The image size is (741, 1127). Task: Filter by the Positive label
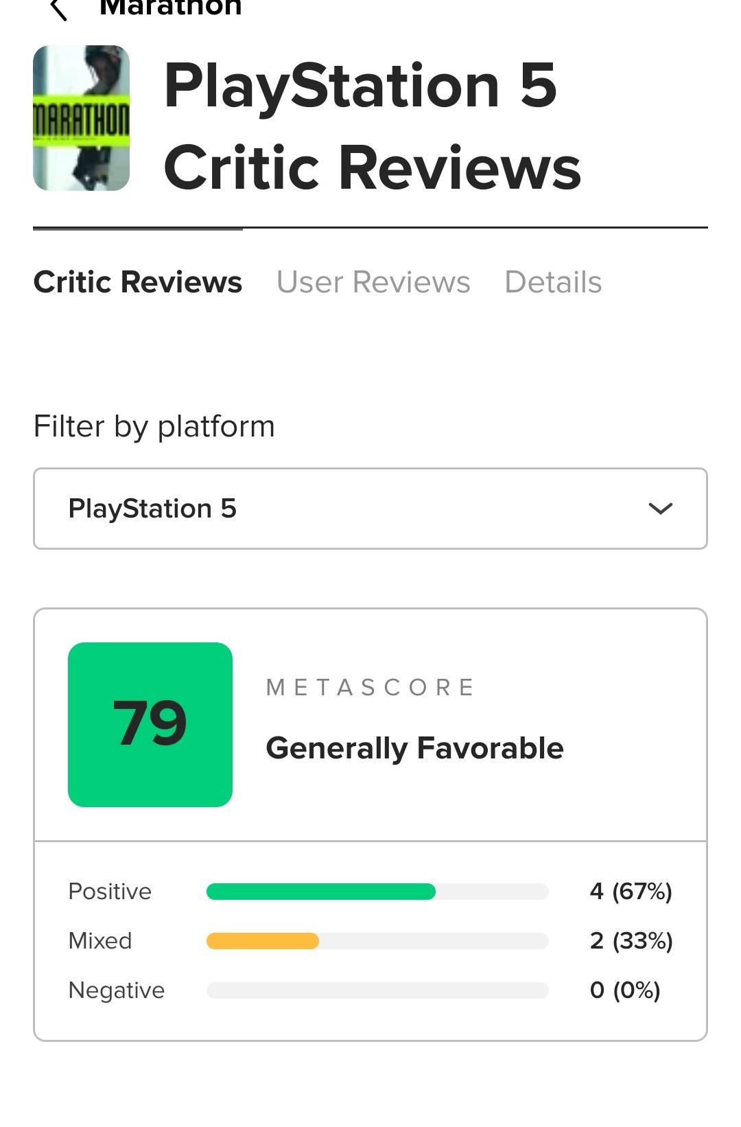[110, 892]
